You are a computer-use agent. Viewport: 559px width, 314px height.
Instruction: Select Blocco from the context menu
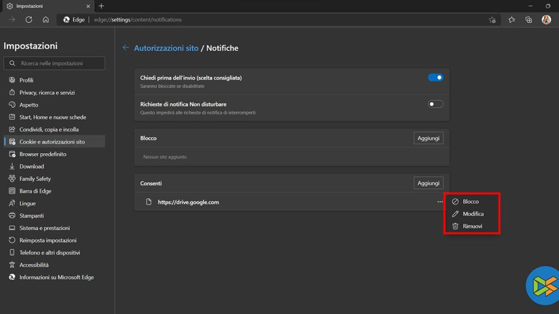(x=470, y=202)
